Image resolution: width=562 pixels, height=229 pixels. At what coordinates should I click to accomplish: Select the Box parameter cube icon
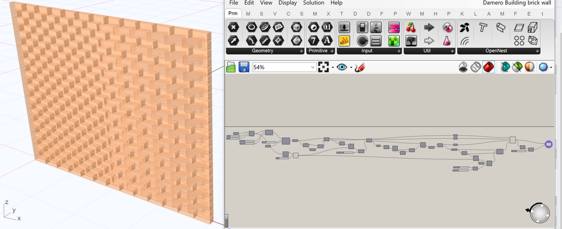coord(296,27)
